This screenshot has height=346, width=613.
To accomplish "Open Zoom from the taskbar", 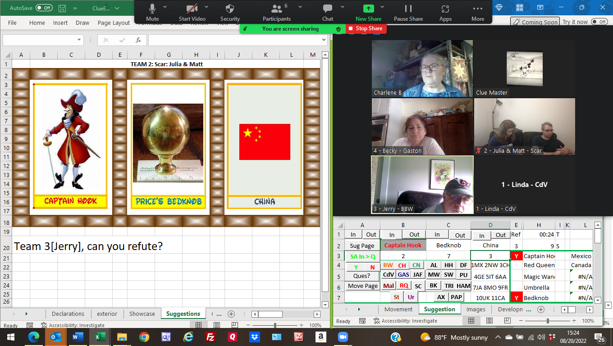I will point(343,337).
